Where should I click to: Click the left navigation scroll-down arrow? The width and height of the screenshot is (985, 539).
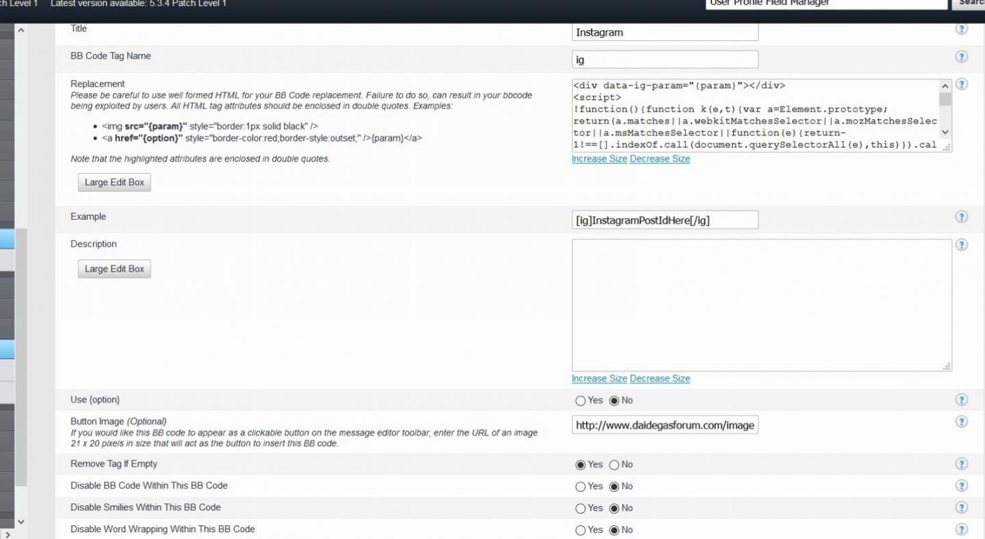click(x=20, y=522)
